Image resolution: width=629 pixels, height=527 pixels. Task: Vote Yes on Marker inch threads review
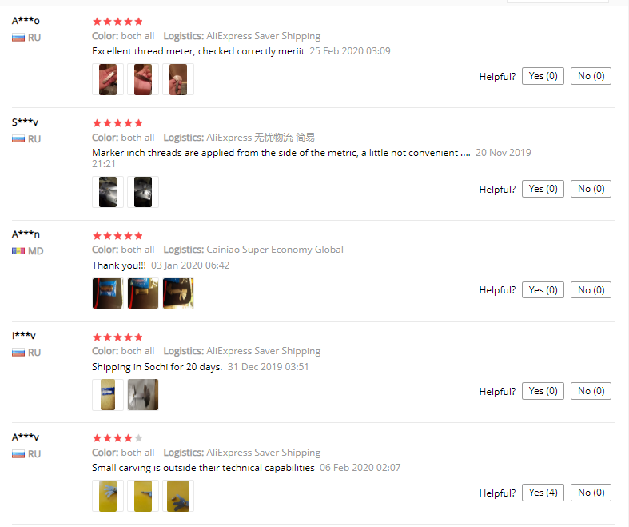click(543, 189)
